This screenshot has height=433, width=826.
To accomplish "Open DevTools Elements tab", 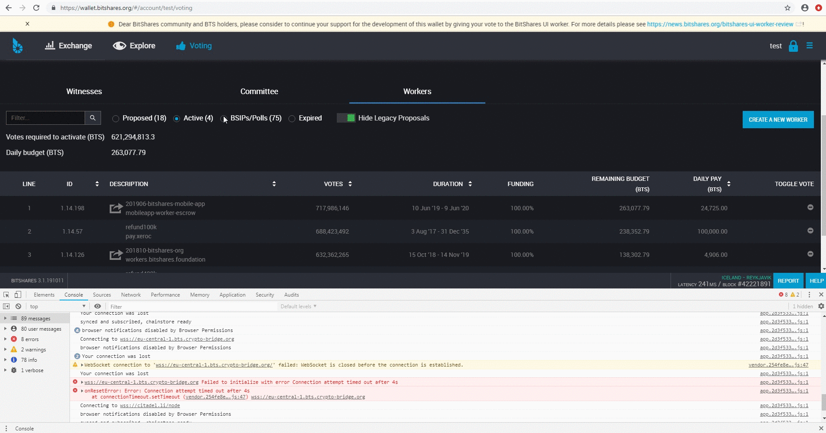I will [x=44, y=294].
